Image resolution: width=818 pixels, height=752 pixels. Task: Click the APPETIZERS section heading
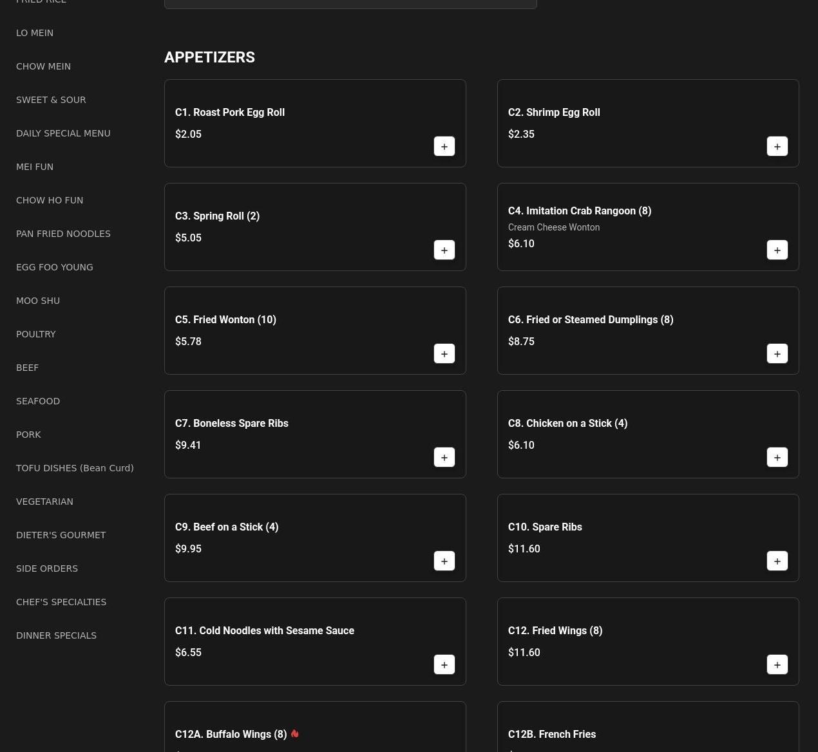click(209, 57)
